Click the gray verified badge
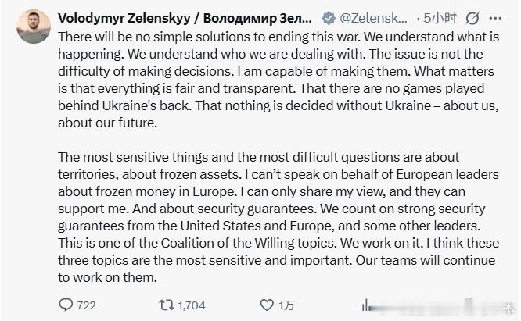Image resolution: width=521 pixels, height=321 pixels. [x=329, y=17]
